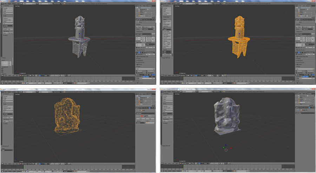Click the editor type icon in grey statue window 3D view header
Viewport: 316px width, 173px height.
click(2, 75)
